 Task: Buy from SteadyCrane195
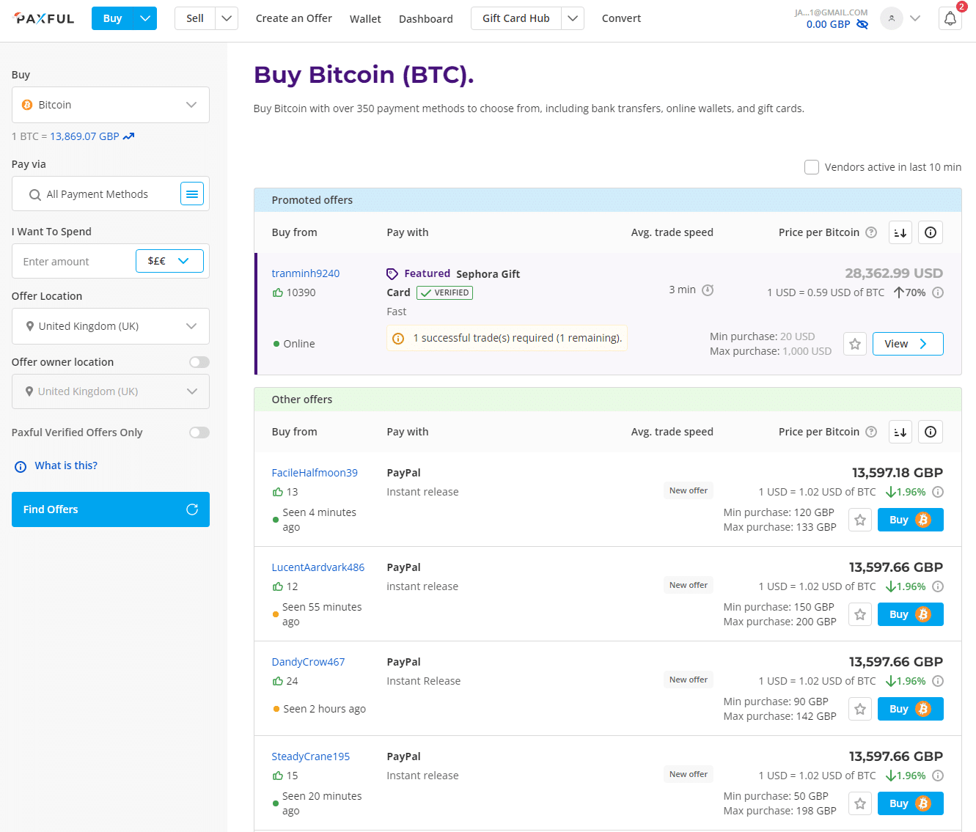pyautogui.click(x=911, y=803)
